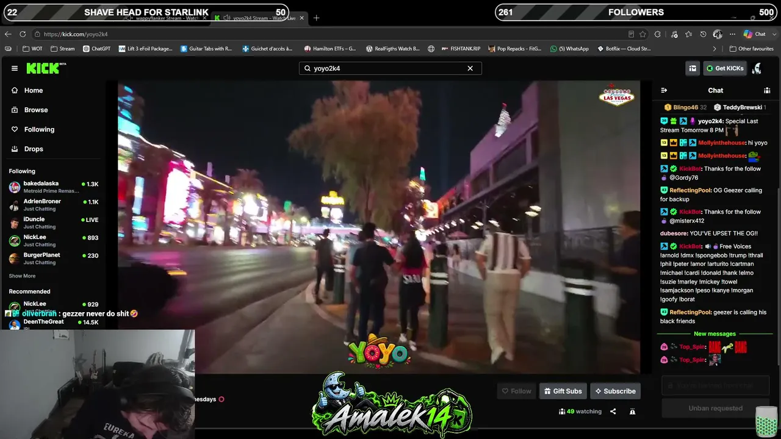Open the chat users list icon
Image resolution: width=781 pixels, height=439 pixels.
tap(767, 90)
